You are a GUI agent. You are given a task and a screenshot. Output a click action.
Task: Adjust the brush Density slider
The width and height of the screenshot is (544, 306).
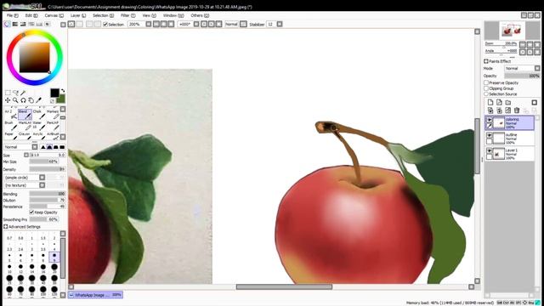tap(48, 169)
